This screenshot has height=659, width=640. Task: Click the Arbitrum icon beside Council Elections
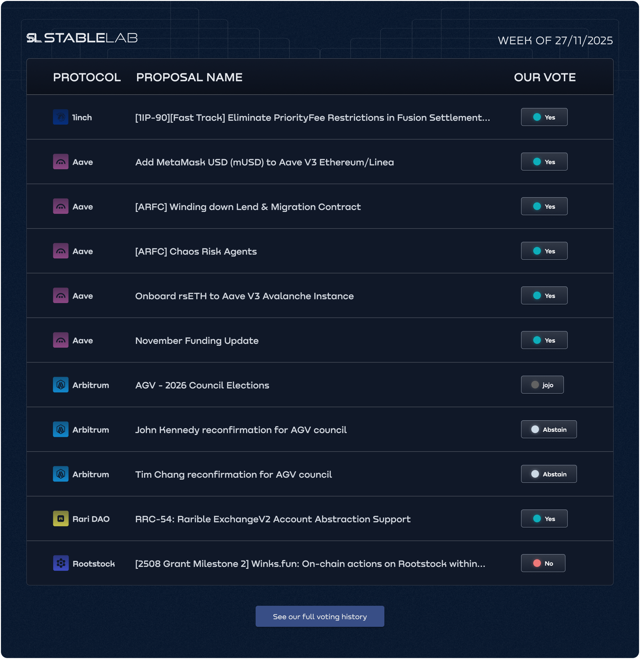click(x=61, y=385)
